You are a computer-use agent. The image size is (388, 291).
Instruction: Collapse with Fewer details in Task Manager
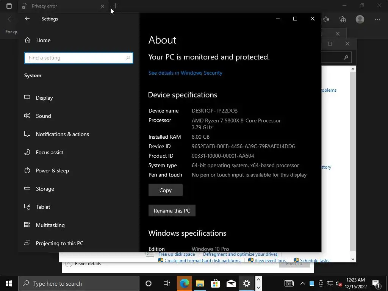click(83, 264)
